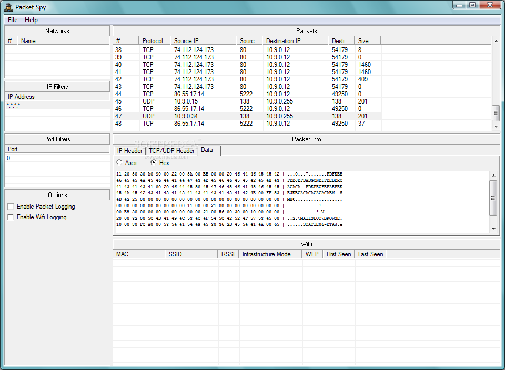Select packet row number 40
Screen dimensions: 505x370
(247, 65)
